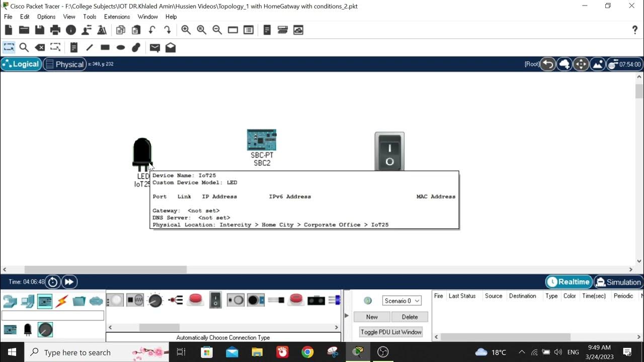
Task: Click the device list horizontal scrollbar
Action: (159, 327)
